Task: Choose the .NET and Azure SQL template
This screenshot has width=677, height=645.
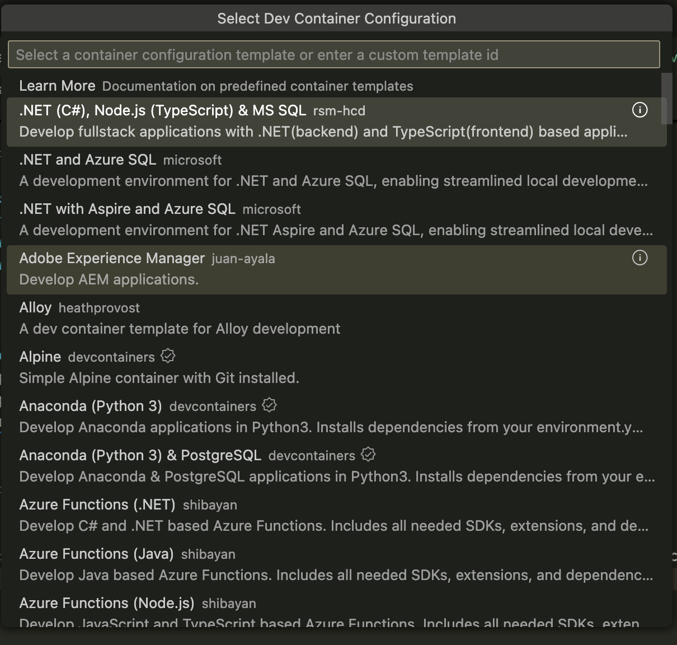Action: [337, 171]
